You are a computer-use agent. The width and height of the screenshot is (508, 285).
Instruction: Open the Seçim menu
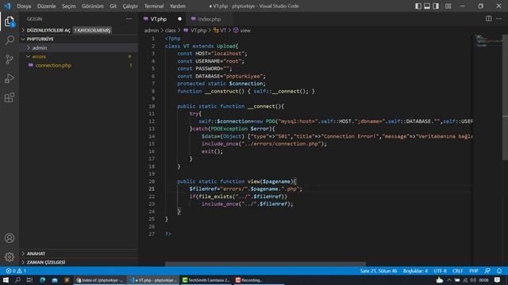click(69, 6)
